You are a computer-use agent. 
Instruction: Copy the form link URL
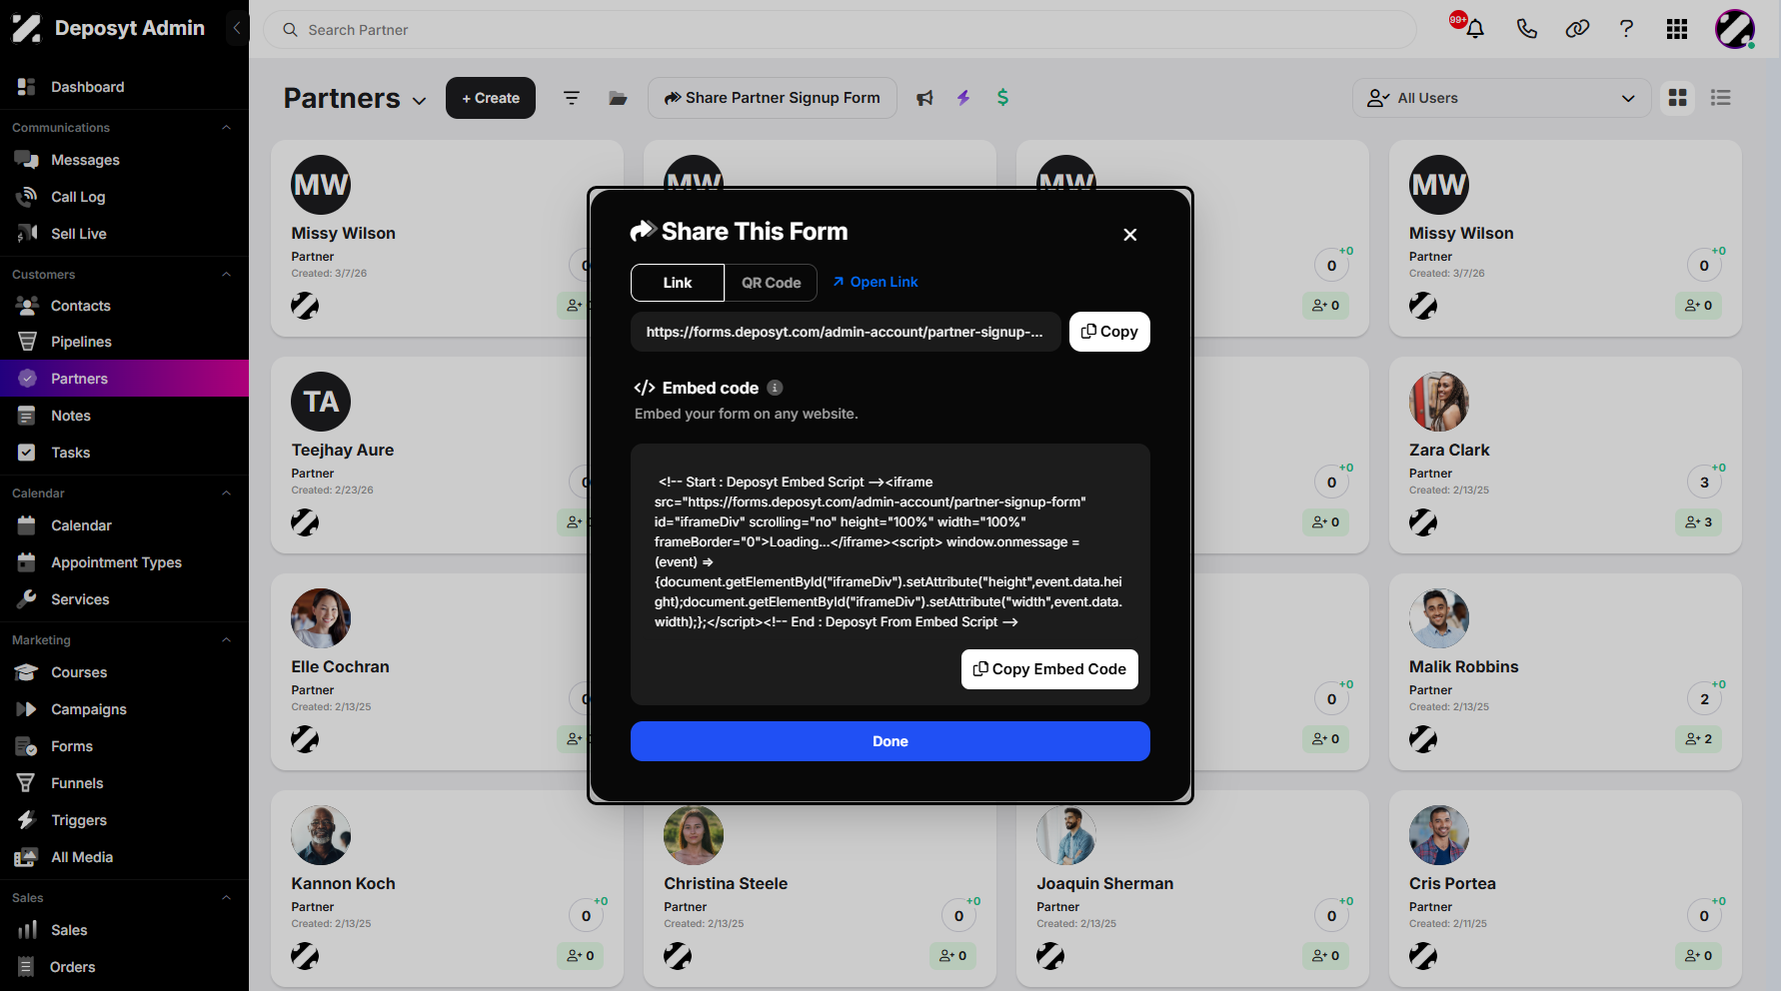tap(1109, 332)
